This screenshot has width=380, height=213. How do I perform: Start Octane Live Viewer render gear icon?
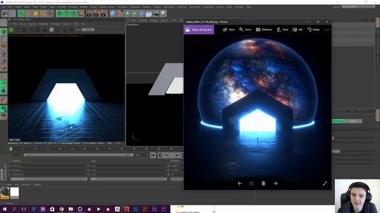click(x=11, y=30)
